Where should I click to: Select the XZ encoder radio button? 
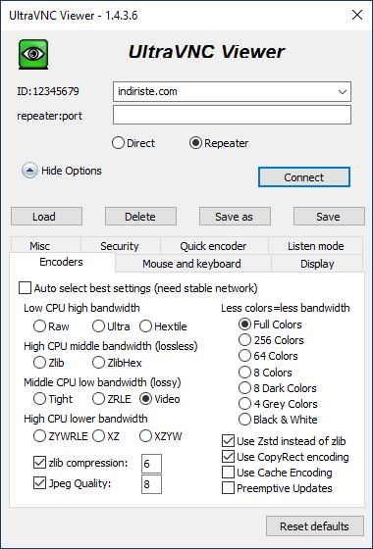98,436
